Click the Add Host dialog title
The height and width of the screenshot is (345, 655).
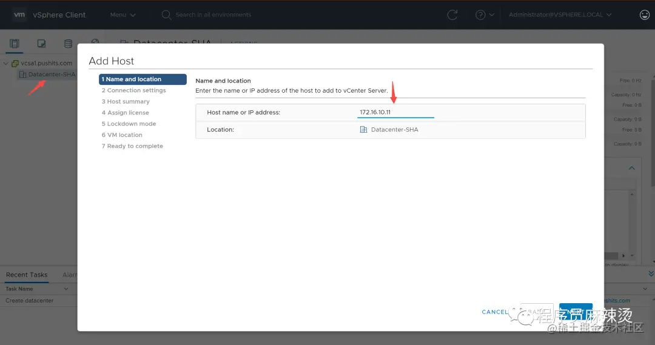click(111, 61)
